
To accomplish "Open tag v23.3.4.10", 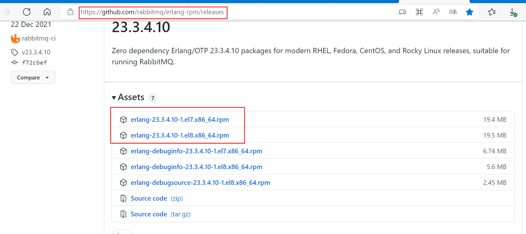I will pyautogui.click(x=36, y=52).
